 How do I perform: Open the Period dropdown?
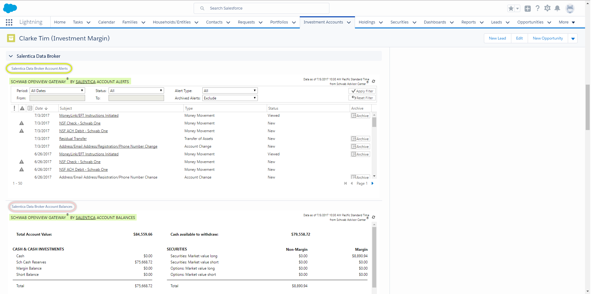(57, 90)
